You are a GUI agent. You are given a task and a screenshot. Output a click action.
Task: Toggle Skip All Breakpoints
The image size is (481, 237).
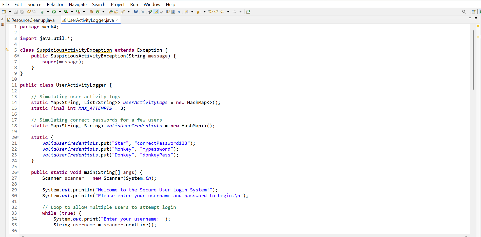point(143,12)
